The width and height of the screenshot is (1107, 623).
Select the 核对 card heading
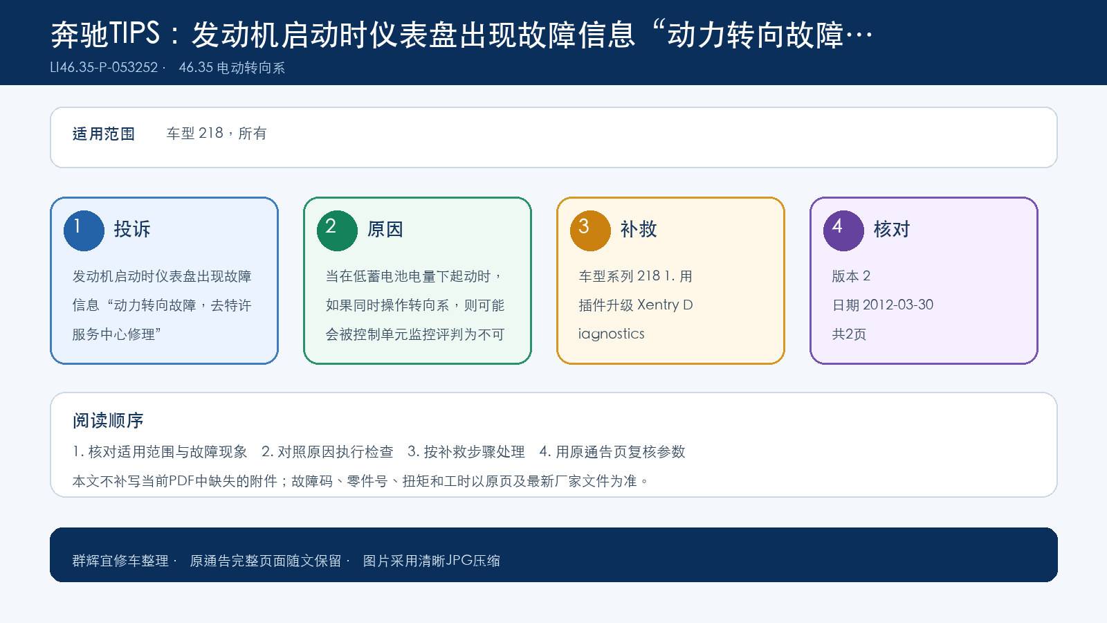pyautogui.click(x=892, y=229)
